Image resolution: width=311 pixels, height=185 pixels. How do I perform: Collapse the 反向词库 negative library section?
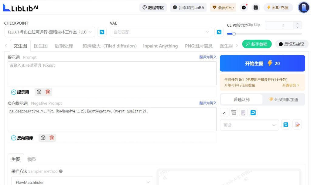click(13, 138)
